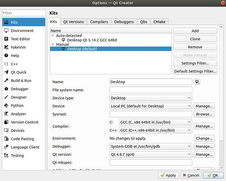Remove the selected kit
Screen dimensions: 226x181
click(195, 47)
